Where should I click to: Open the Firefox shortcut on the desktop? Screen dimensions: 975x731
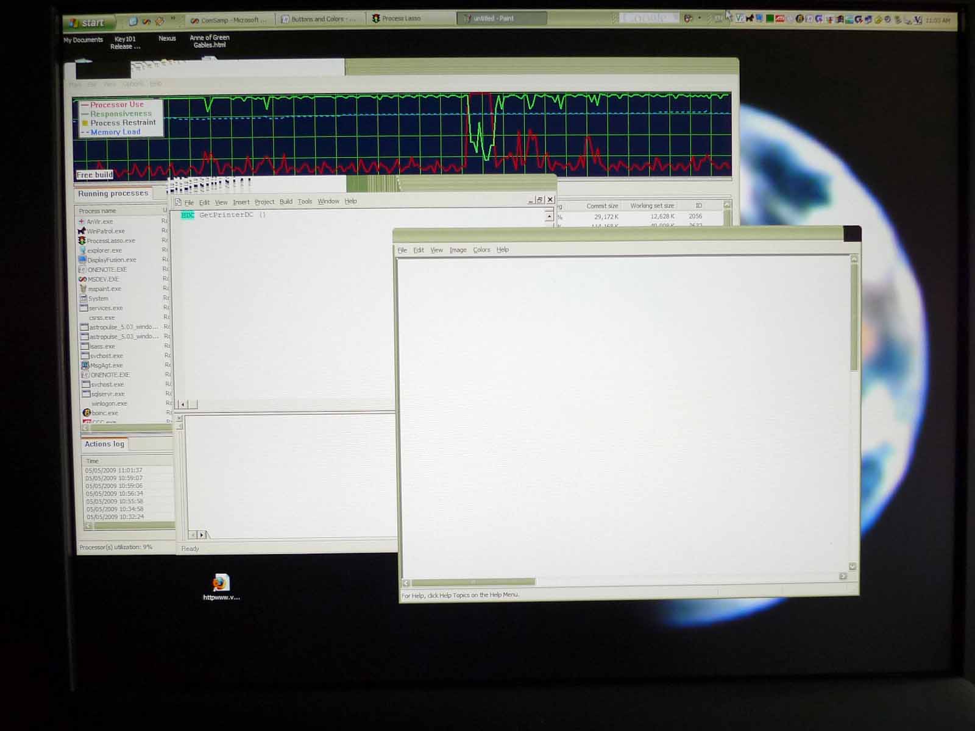click(x=221, y=583)
